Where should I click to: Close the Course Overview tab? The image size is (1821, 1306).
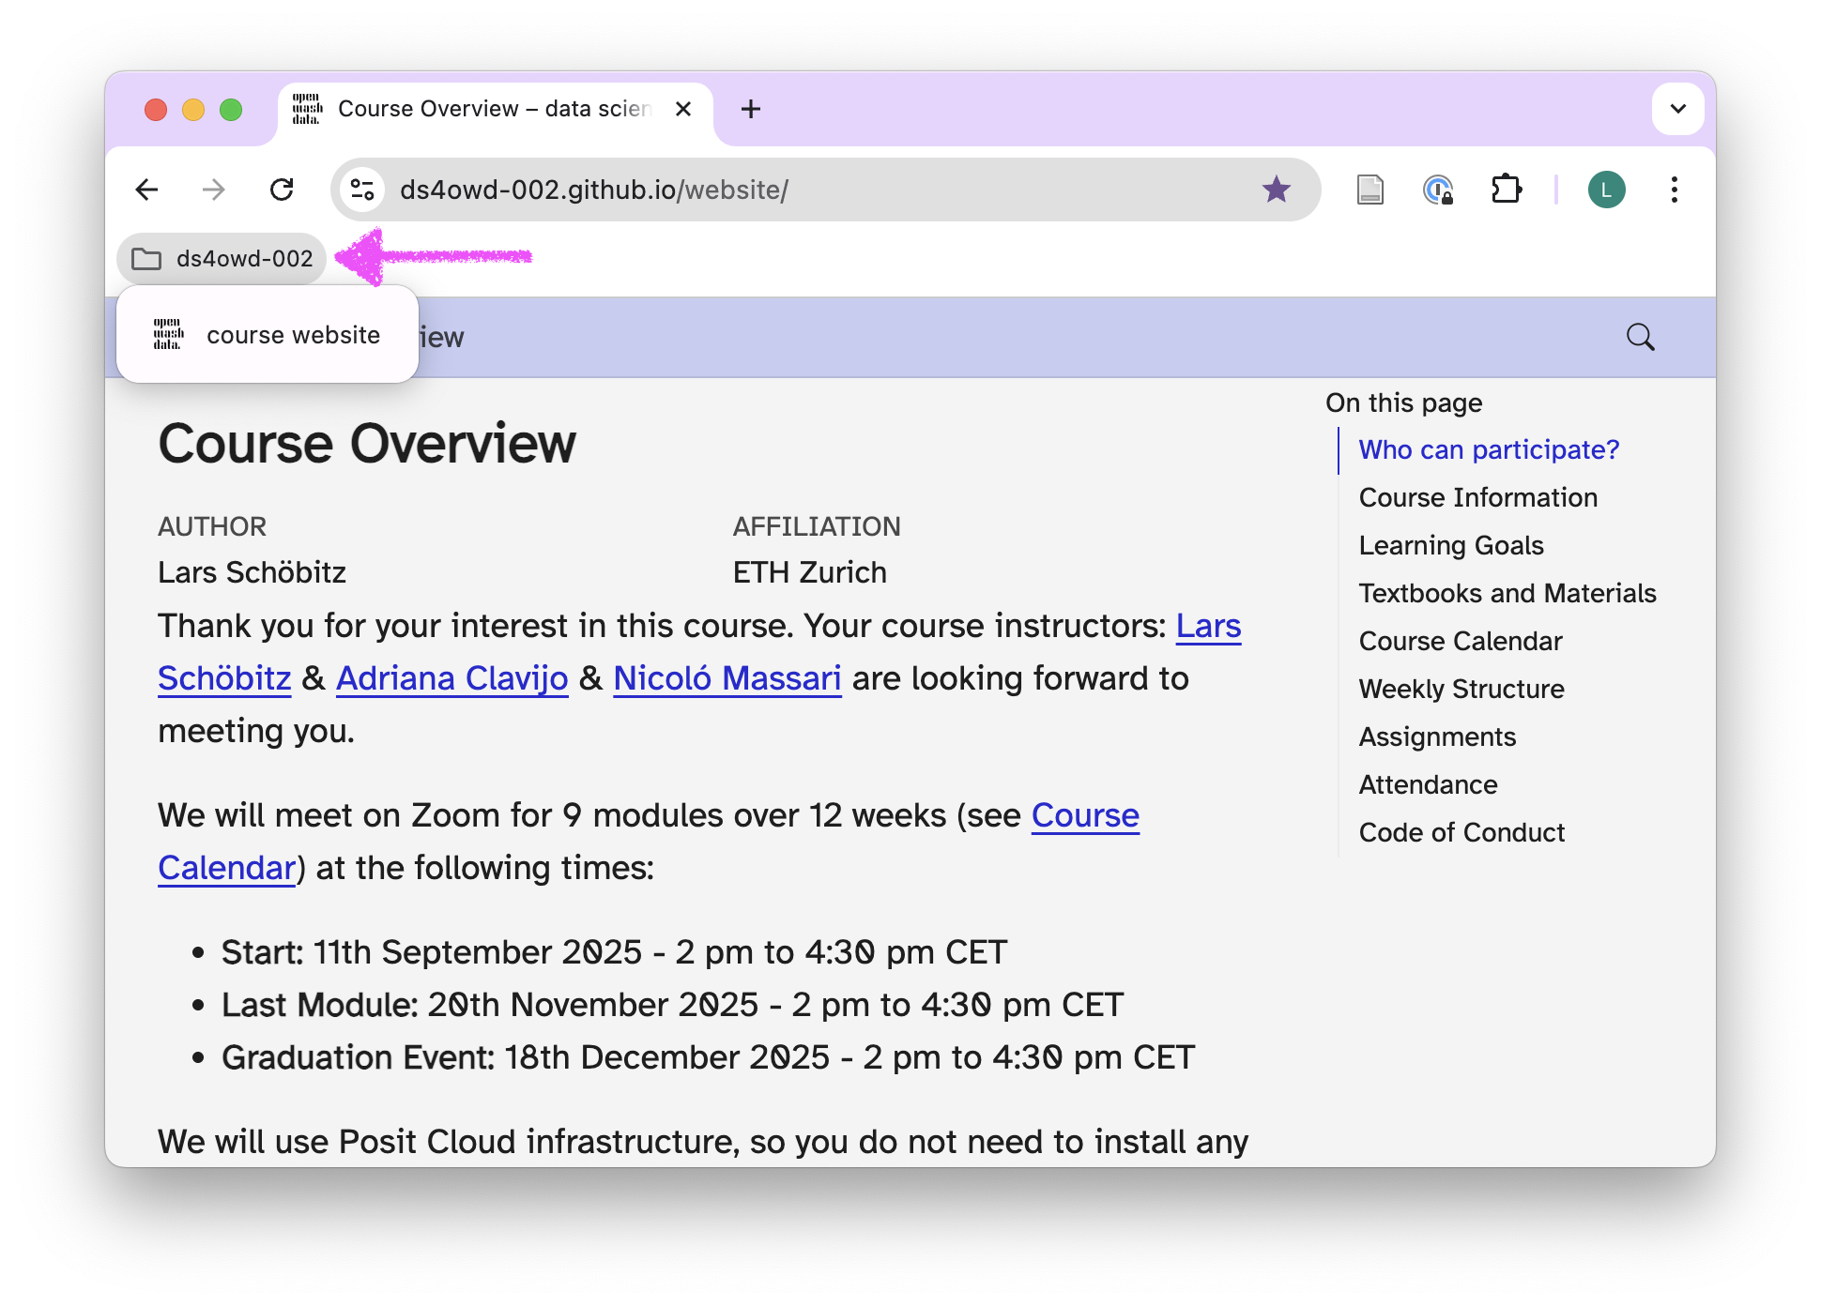pyautogui.click(x=683, y=109)
